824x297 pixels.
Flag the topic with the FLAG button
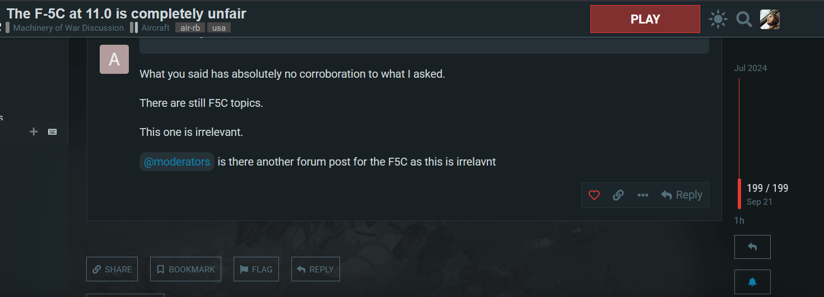[256, 269]
